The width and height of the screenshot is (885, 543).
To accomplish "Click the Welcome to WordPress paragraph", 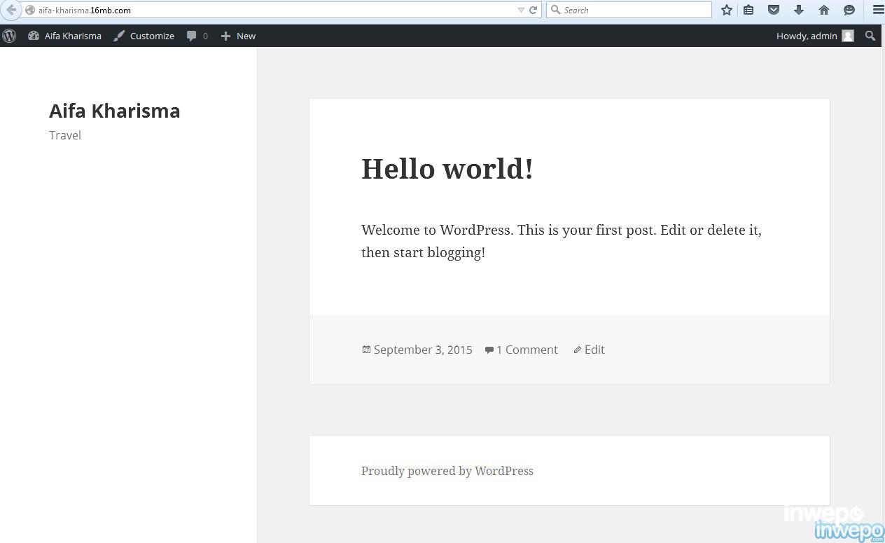I will point(562,241).
